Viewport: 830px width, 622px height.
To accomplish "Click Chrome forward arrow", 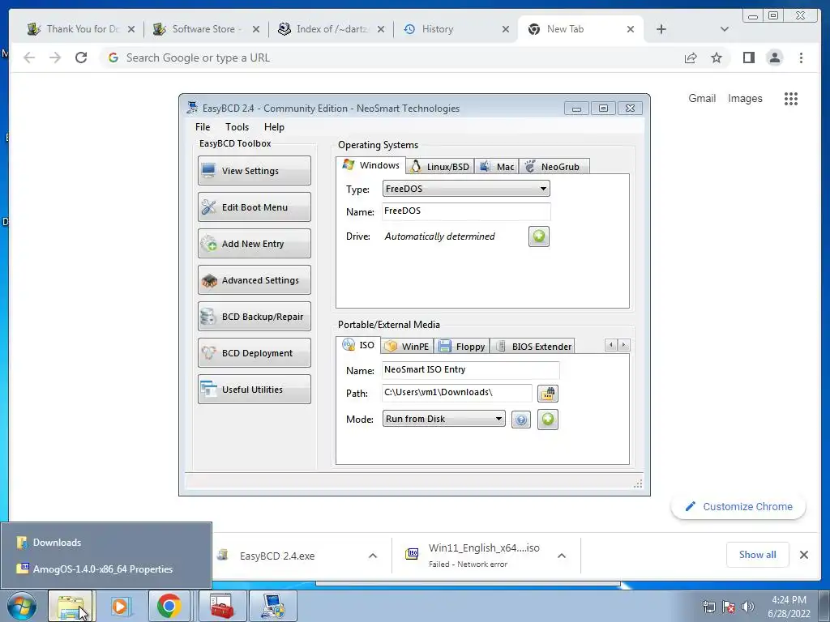I will 55,58.
